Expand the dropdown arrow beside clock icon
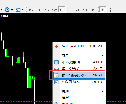The width and height of the screenshot is (126, 104). coord(12,10)
